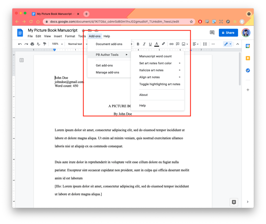
Task: Open Google Keep in the side panel
Action: tap(248, 58)
